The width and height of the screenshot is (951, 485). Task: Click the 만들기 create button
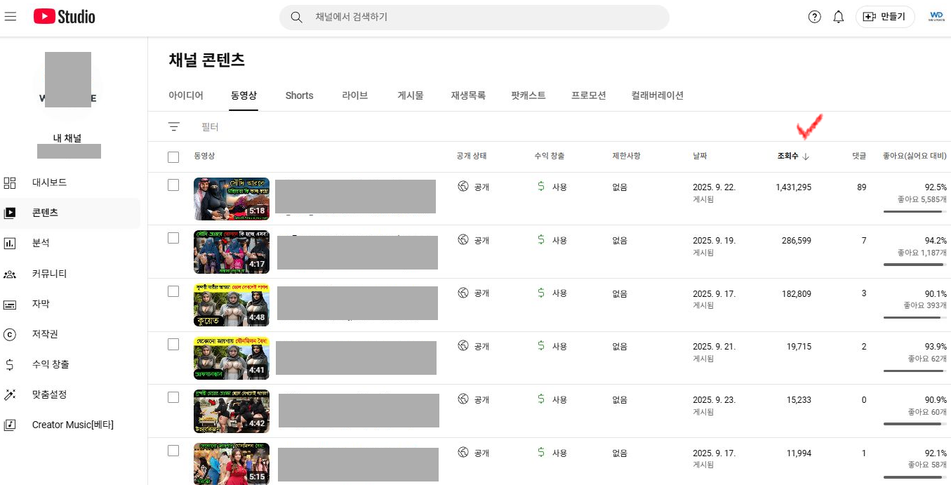(x=884, y=17)
